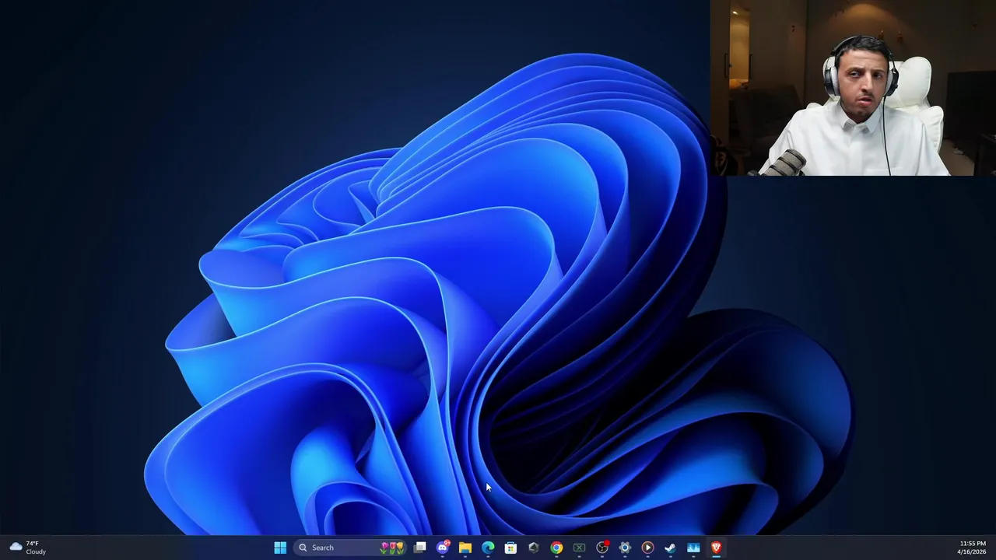
Task: Open File Explorer from the taskbar
Action: click(x=465, y=548)
